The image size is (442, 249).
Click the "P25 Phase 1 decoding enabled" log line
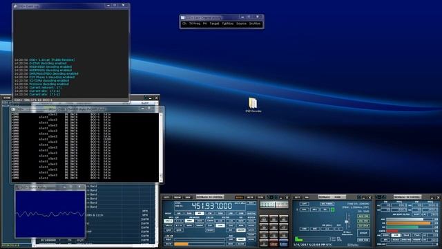point(44,77)
